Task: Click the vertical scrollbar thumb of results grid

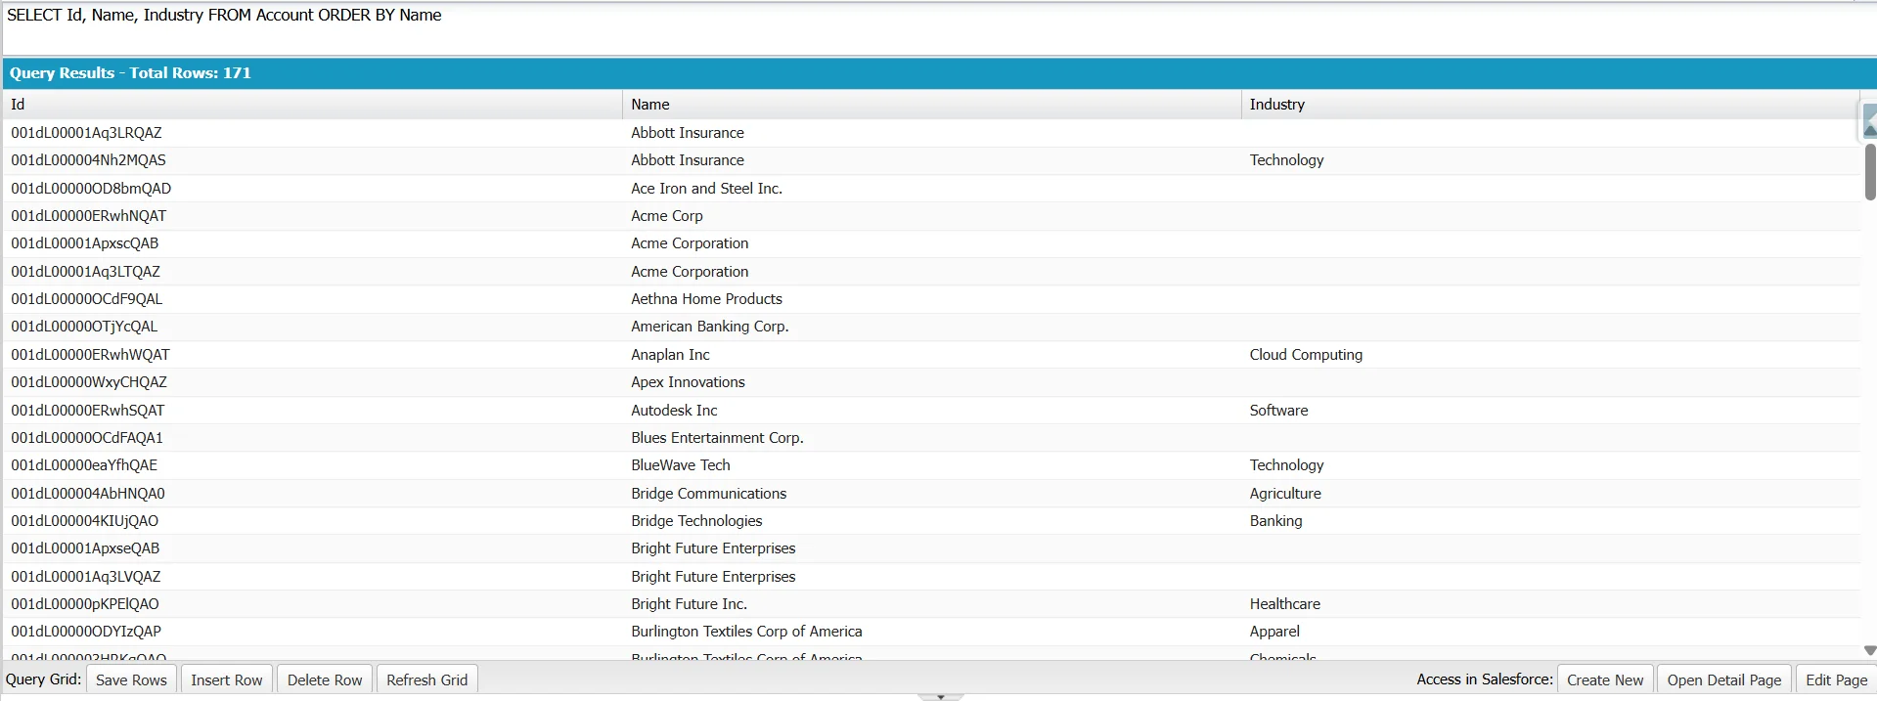Action: point(1870,171)
